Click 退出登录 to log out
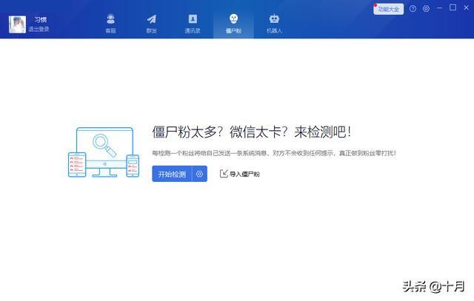Image resolution: width=474 pixels, height=301 pixels. pyautogui.click(x=39, y=30)
